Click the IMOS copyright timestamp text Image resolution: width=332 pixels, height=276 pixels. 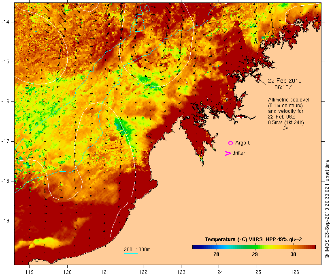(327, 209)
